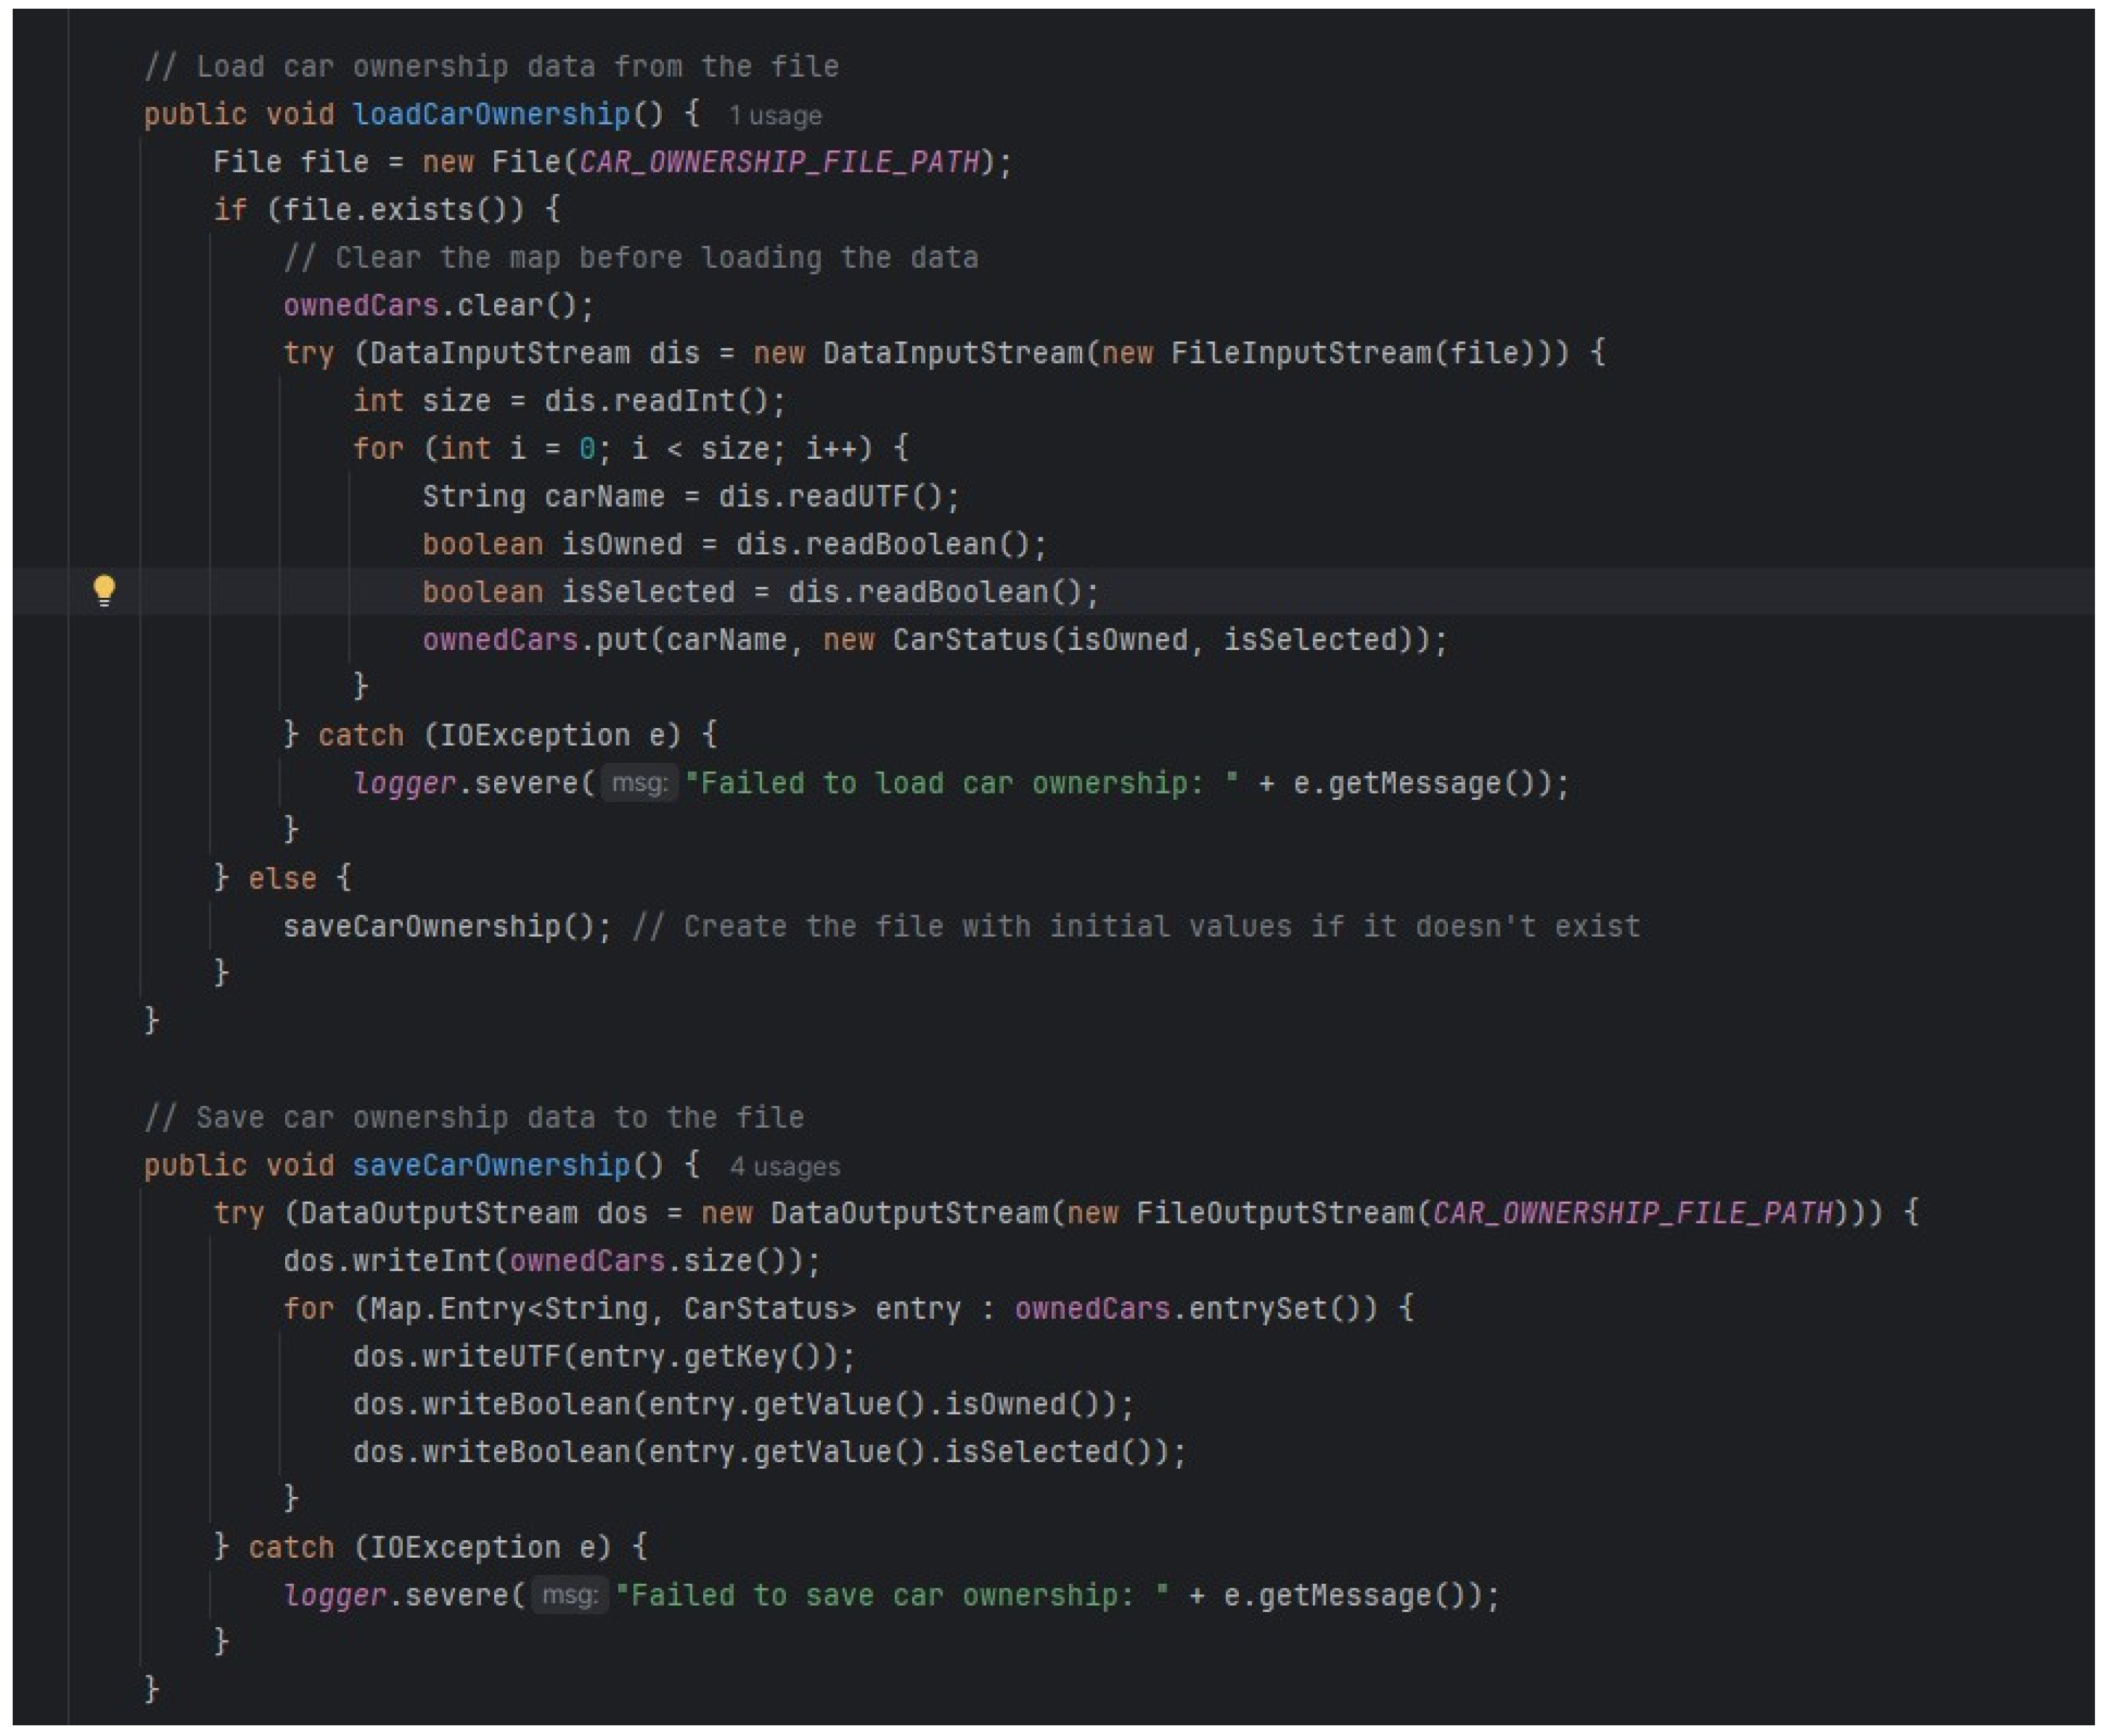This screenshot has width=2109, height=1736.
Task: Click the 'Load car ownership data' comment
Action: click(491, 67)
